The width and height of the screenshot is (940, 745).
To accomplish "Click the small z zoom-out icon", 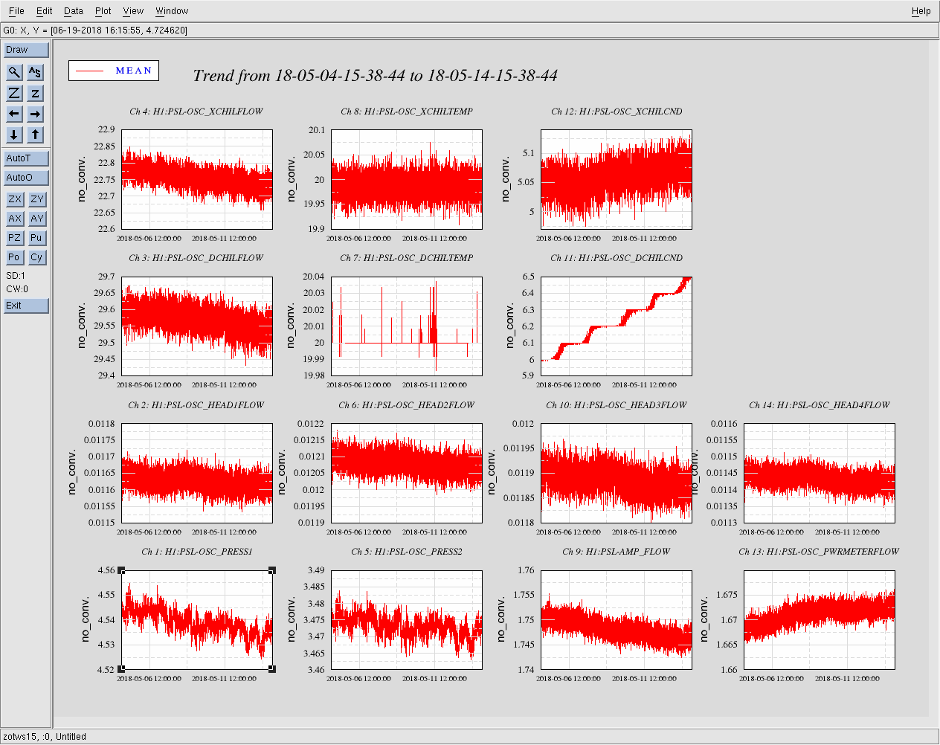I will pyautogui.click(x=35, y=93).
